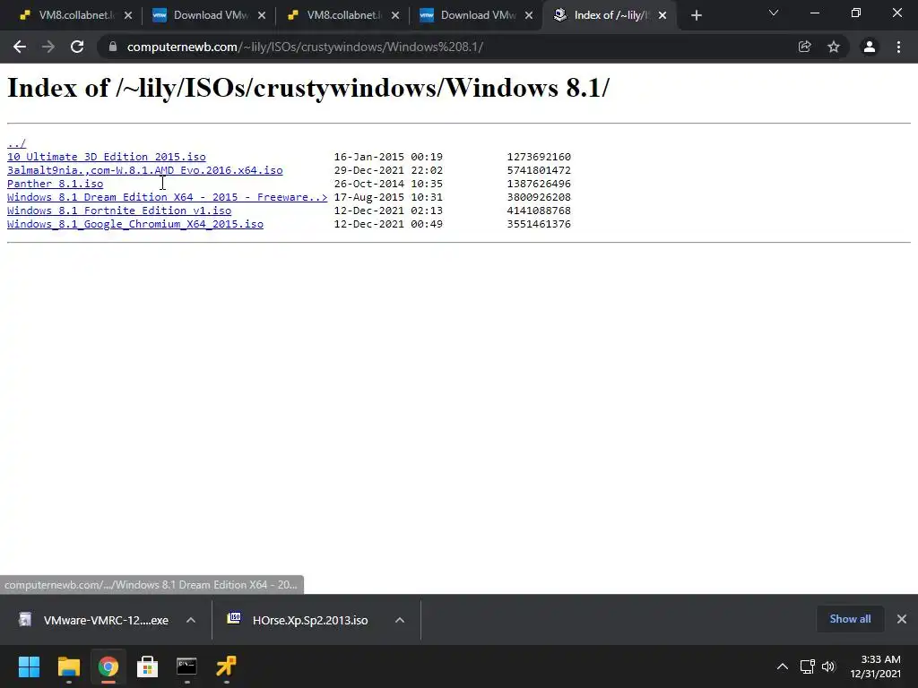Close the second Download VMware tab
This screenshot has width=918, height=688.
[529, 16]
